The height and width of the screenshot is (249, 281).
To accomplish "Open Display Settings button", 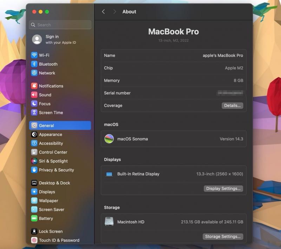I will (x=223, y=189).
